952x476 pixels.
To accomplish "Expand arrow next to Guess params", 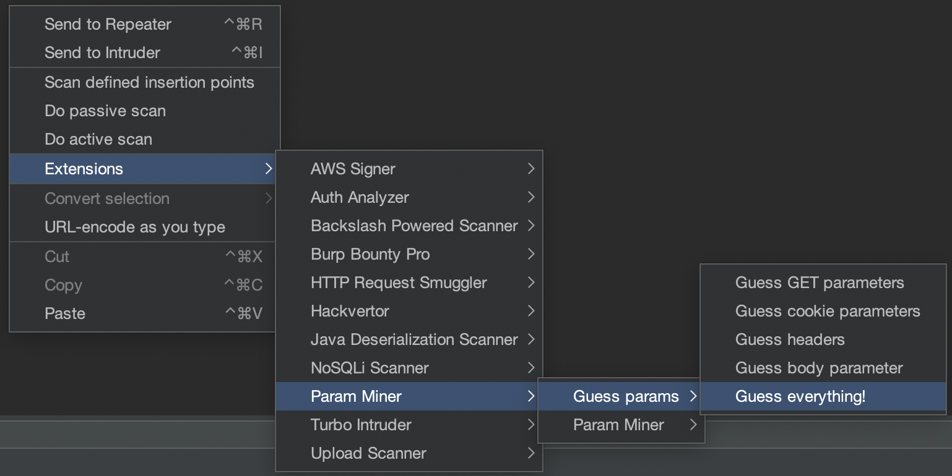I will click(x=693, y=396).
